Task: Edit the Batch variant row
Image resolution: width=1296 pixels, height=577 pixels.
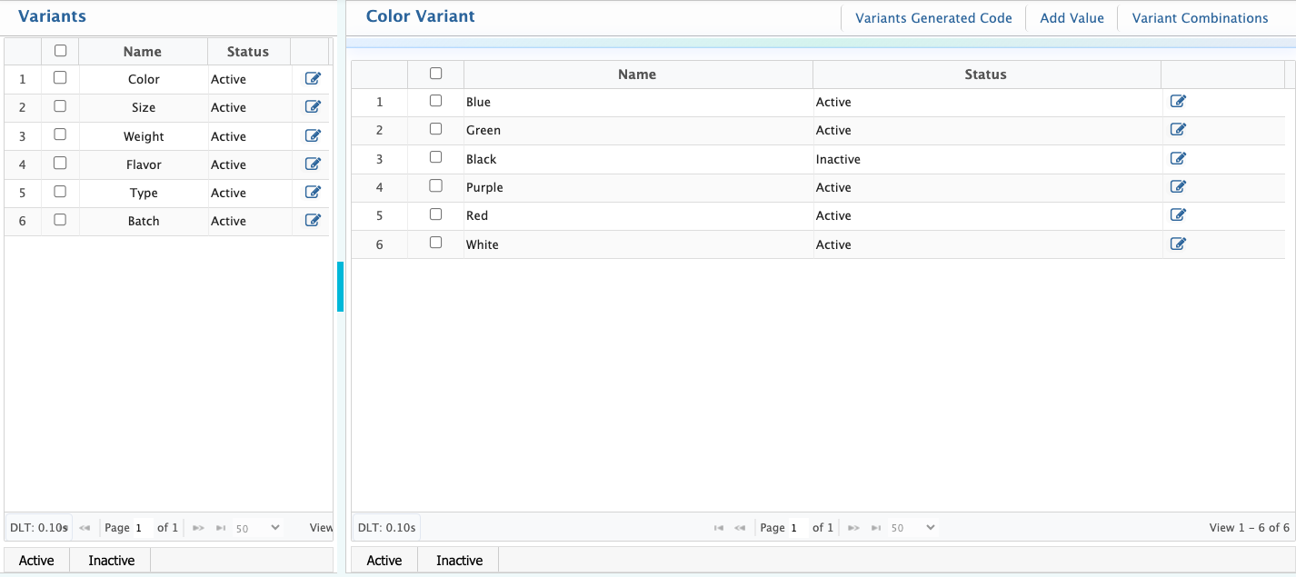Action: tap(313, 221)
